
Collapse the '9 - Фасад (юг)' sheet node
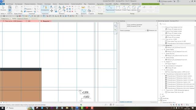[162, 46]
